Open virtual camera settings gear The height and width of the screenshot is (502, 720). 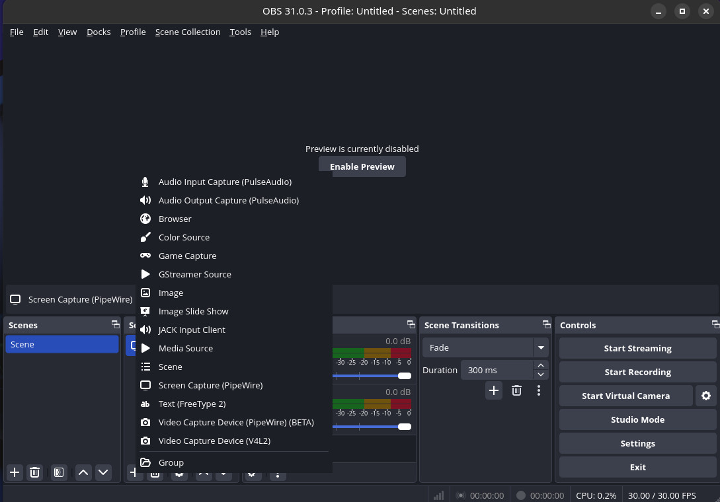(706, 396)
